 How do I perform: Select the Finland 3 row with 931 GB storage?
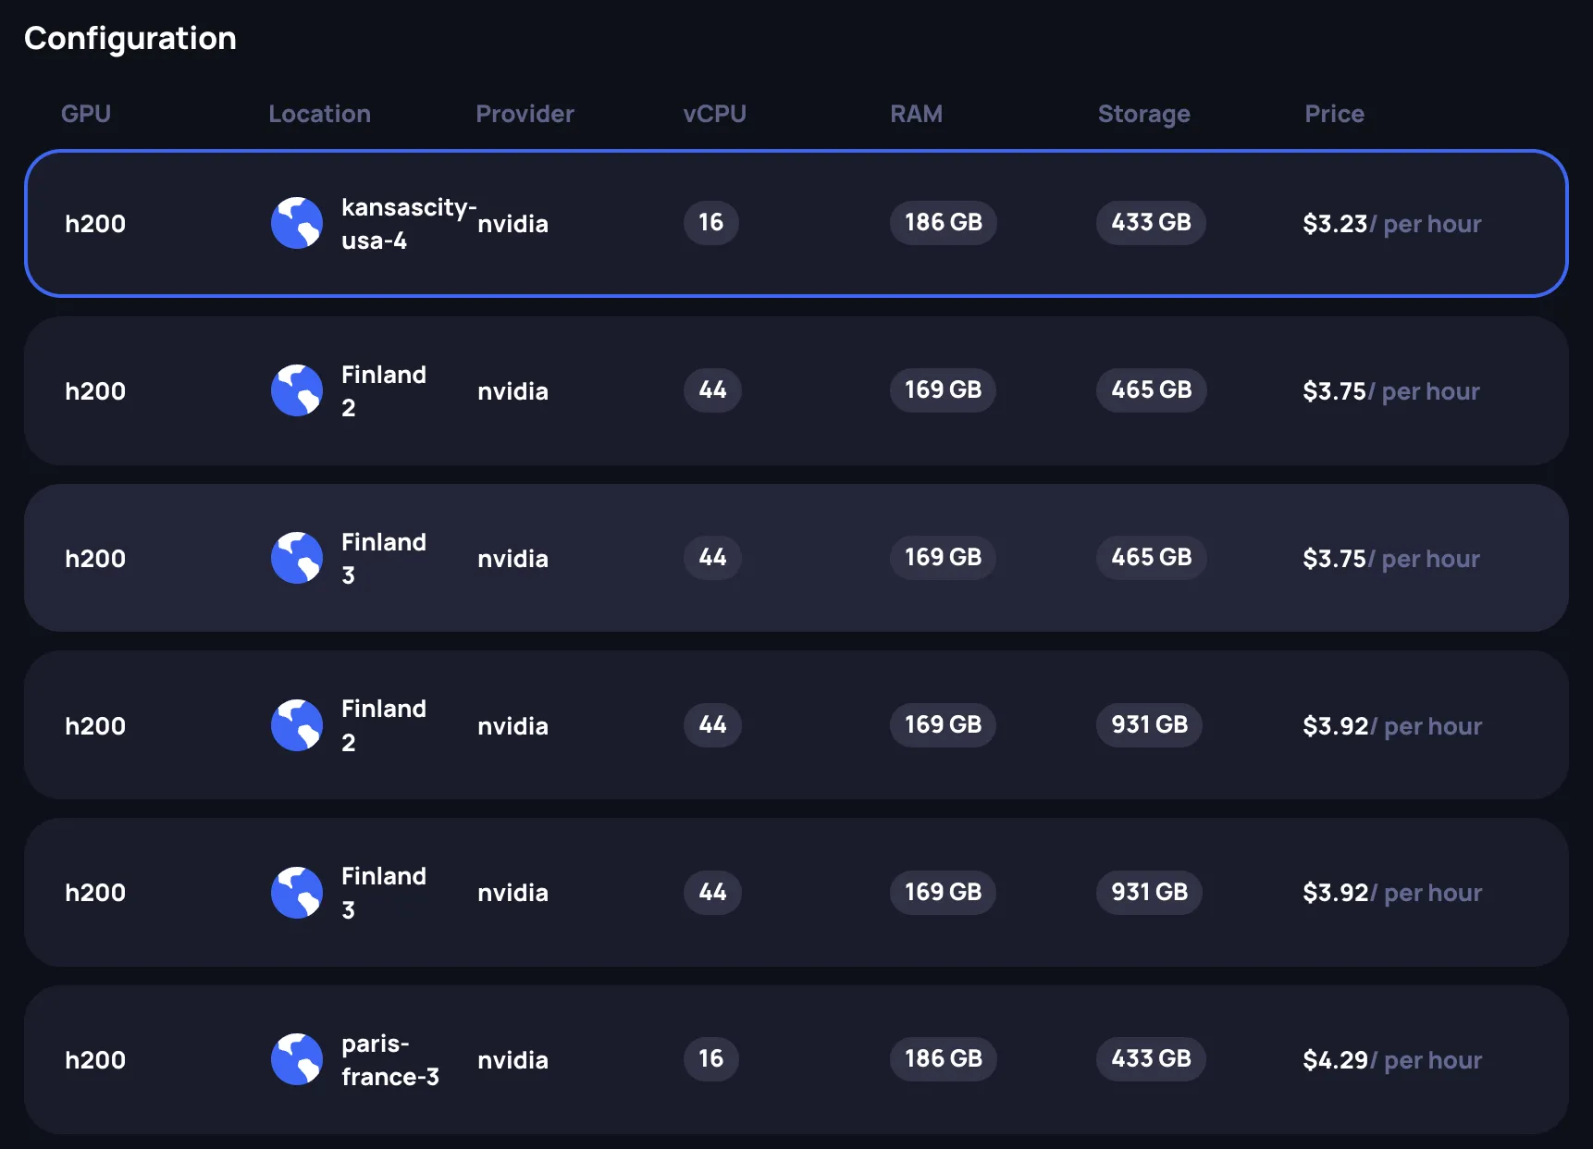click(796, 893)
